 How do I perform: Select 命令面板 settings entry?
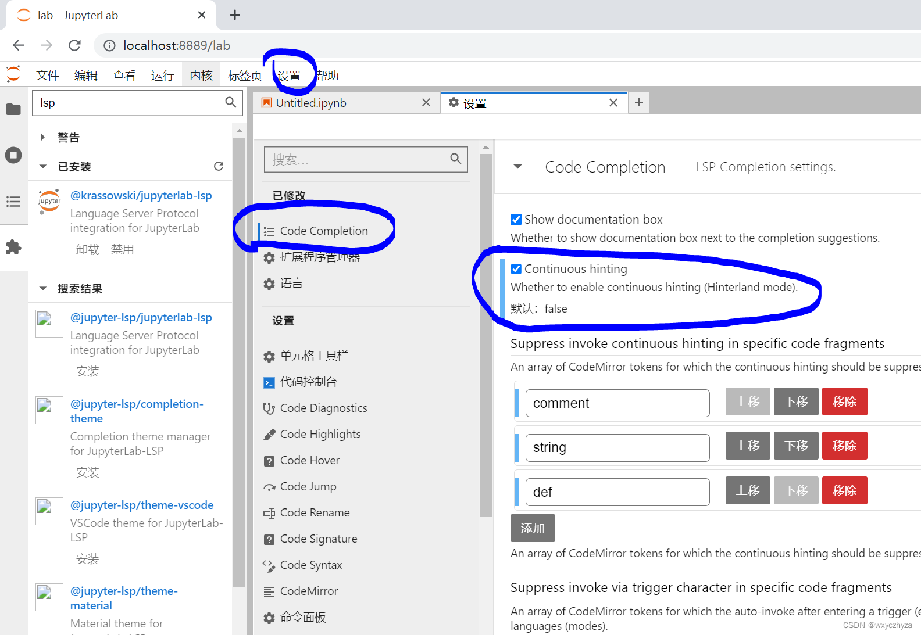click(303, 617)
